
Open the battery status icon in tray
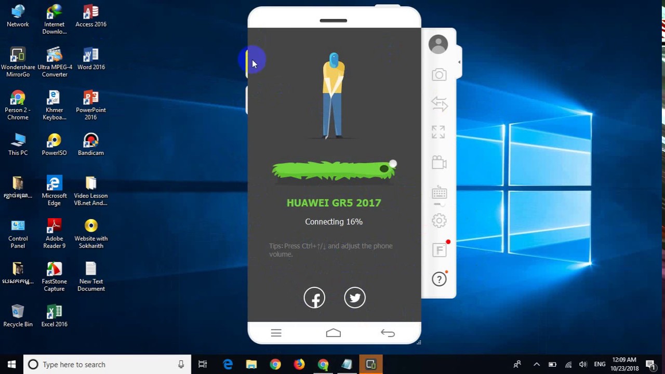[x=552, y=365]
